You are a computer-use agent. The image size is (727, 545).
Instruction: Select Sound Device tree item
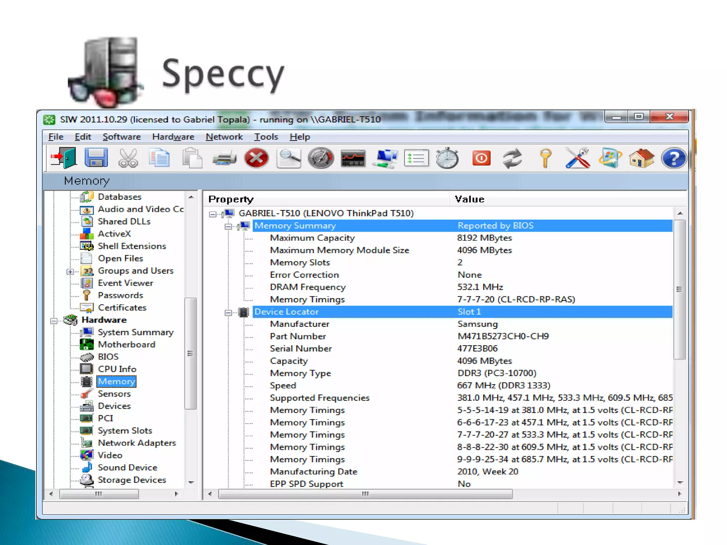(x=127, y=468)
